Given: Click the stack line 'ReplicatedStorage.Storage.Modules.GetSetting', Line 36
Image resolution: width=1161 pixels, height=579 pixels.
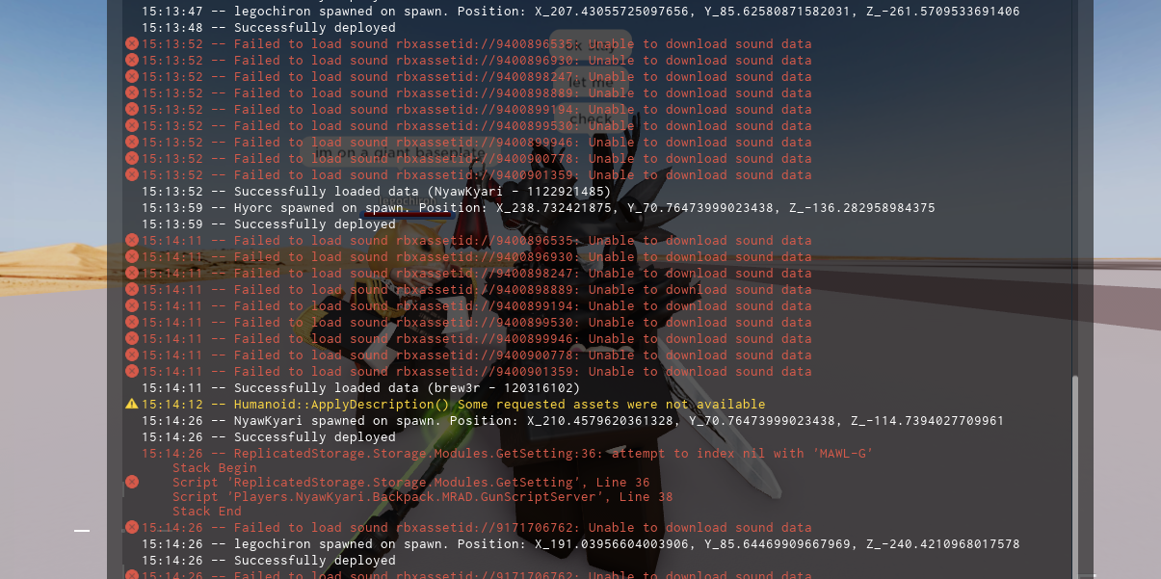Looking at the screenshot, I should pos(410,483).
